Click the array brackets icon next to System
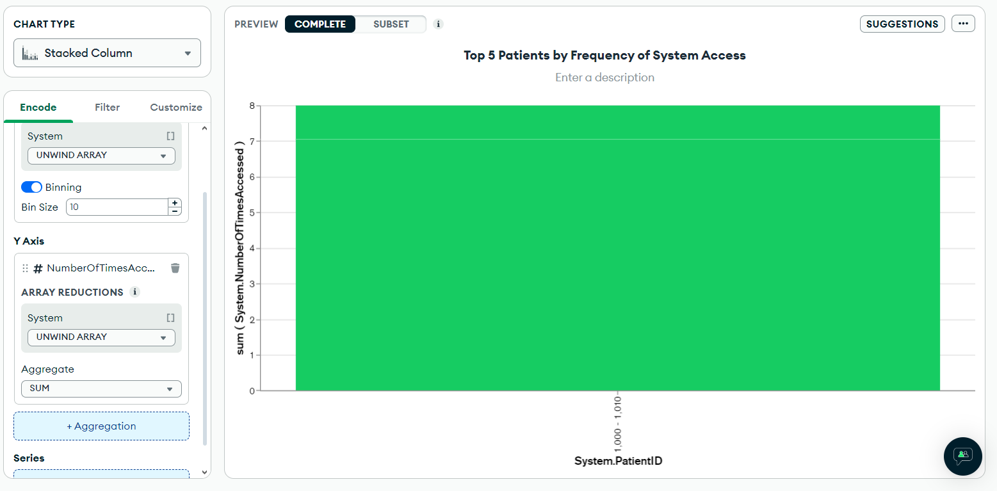The height and width of the screenshot is (491, 997). click(170, 135)
